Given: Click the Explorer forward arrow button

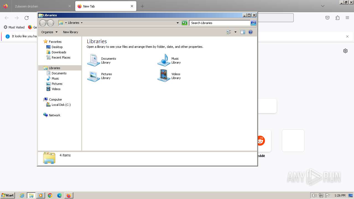Looking at the screenshot, I should pos(50,23).
